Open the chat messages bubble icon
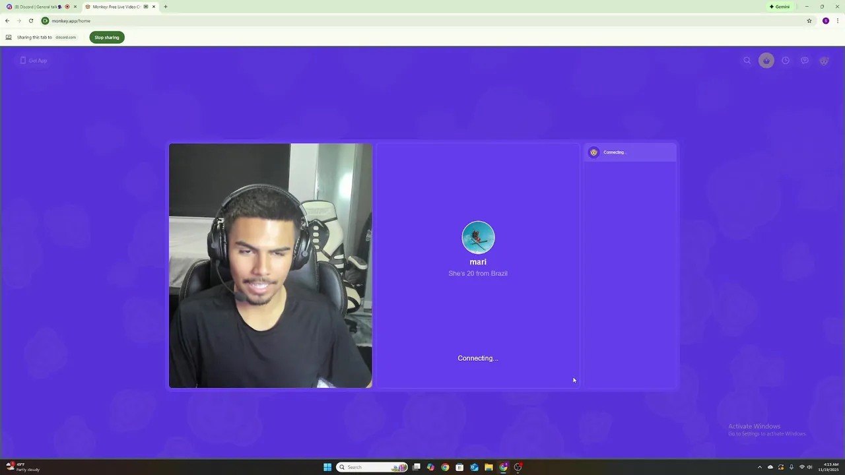Screen dimensions: 845x475 (x=805, y=61)
